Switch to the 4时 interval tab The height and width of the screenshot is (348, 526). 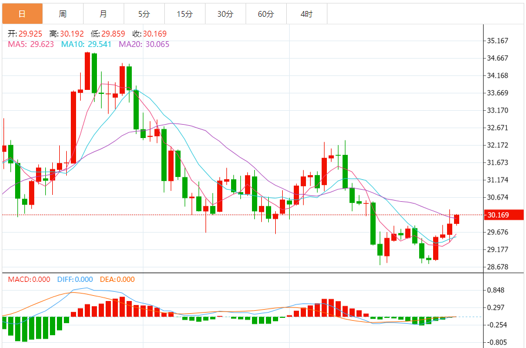(x=307, y=14)
